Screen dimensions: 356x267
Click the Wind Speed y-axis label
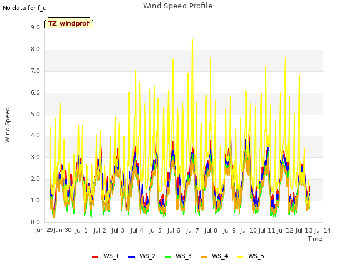click(7, 125)
